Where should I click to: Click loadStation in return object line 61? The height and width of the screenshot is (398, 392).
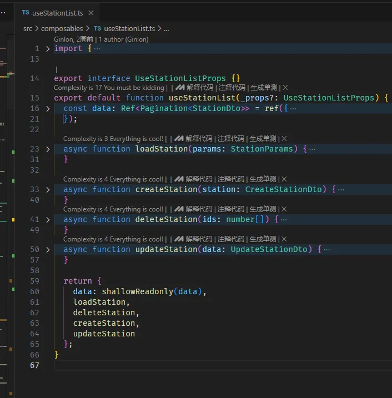coord(99,302)
